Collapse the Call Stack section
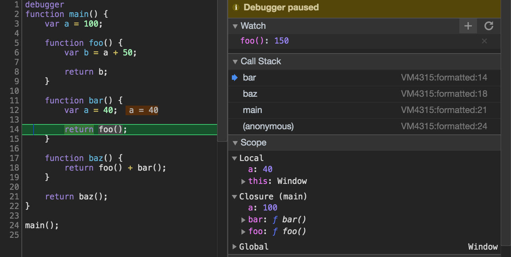 click(x=235, y=61)
